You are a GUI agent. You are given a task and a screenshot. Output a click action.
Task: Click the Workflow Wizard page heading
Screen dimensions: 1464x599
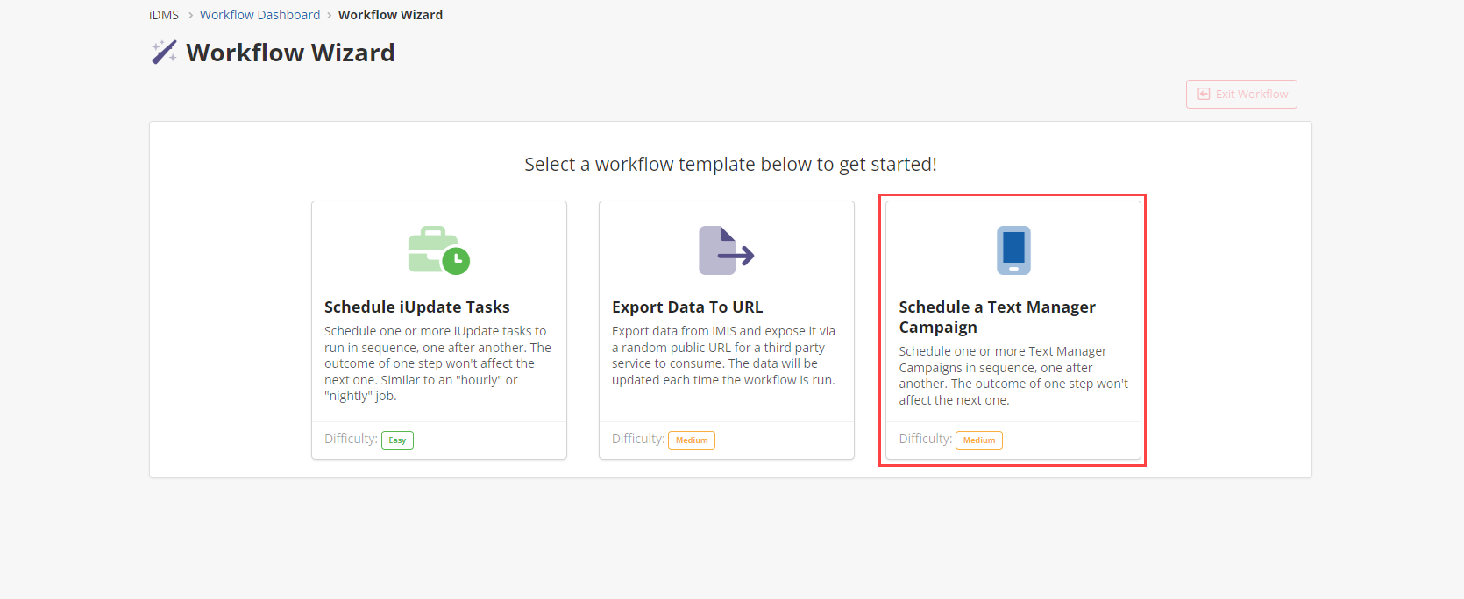tap(290, 53)
